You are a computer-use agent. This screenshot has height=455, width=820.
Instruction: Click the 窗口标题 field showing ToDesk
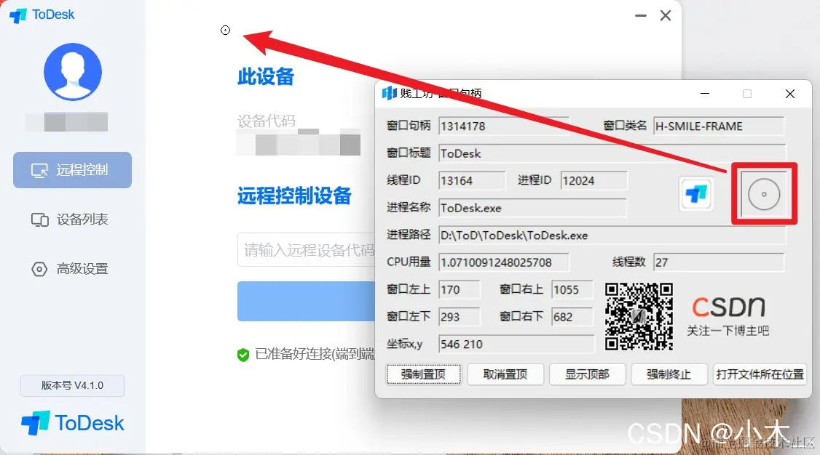pos(612,153)
